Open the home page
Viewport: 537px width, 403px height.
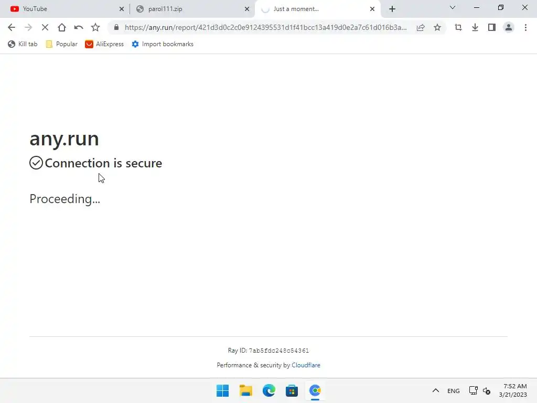[x=62, y=27]
